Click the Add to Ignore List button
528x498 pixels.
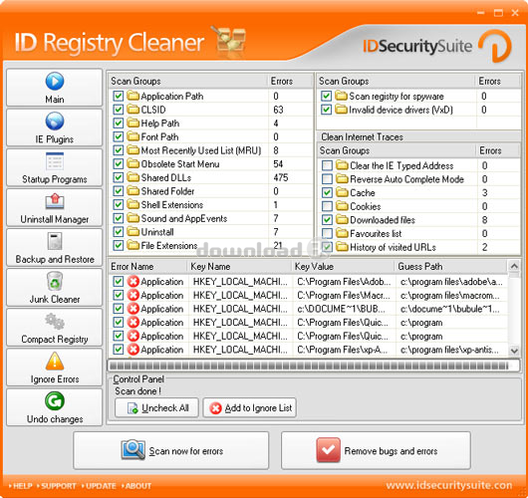249,408
